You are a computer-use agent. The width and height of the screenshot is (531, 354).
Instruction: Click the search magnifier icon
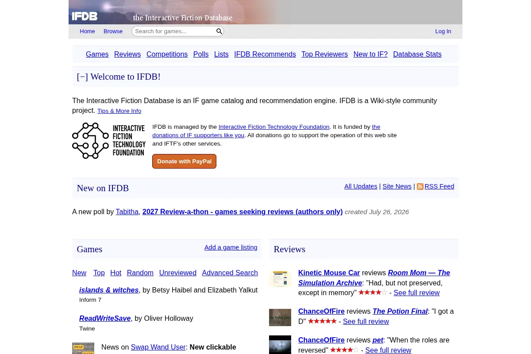[x=219, y=31]
